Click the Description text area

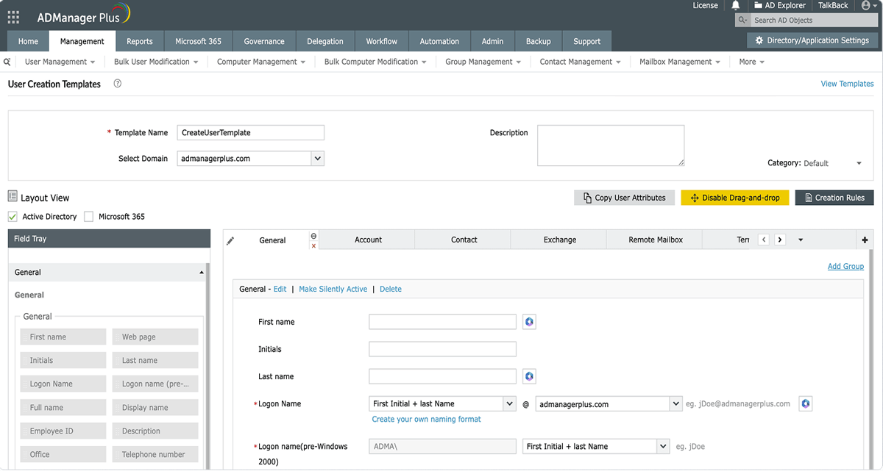coord(611,145)
